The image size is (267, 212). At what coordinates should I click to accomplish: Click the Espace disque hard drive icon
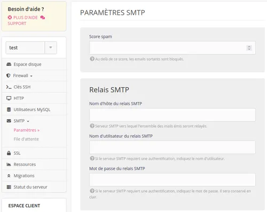pos(9,64)
